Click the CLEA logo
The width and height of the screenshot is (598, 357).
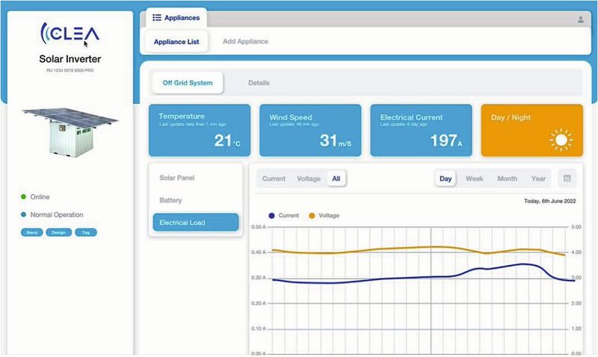pos(70,33)
